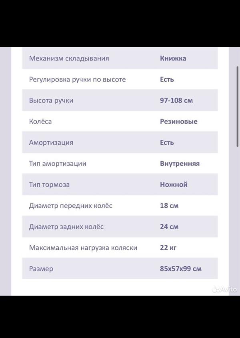Click the 85x57x99 см size value
This screenshot has width=240, height=338.
pos(180,269)
